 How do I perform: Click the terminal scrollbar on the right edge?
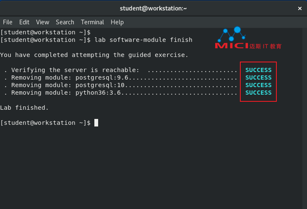304,118
